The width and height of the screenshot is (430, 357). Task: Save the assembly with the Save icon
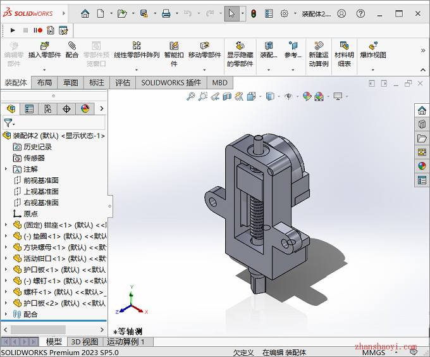click(144, 13)
